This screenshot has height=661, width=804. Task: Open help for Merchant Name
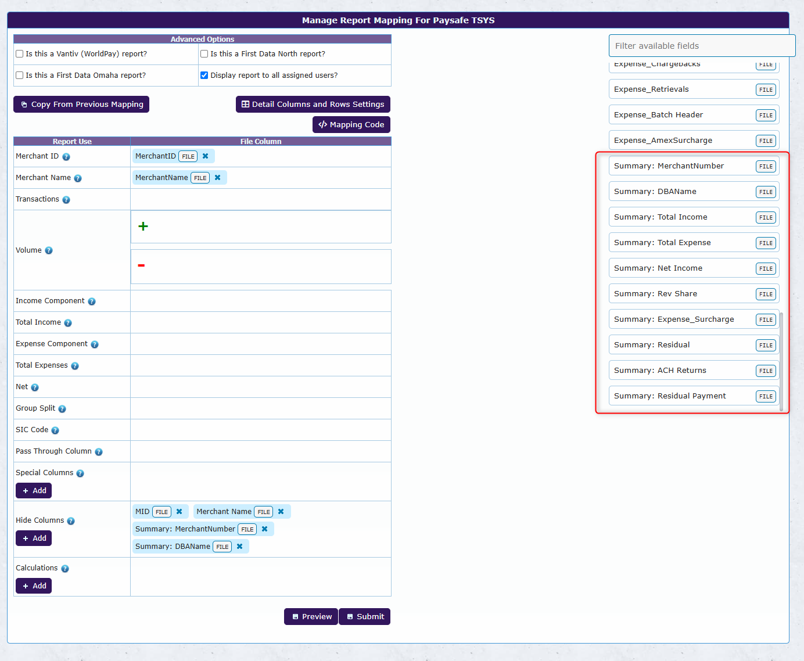click(78, 178)
